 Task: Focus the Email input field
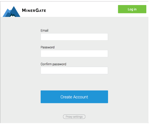click(74, 37)
